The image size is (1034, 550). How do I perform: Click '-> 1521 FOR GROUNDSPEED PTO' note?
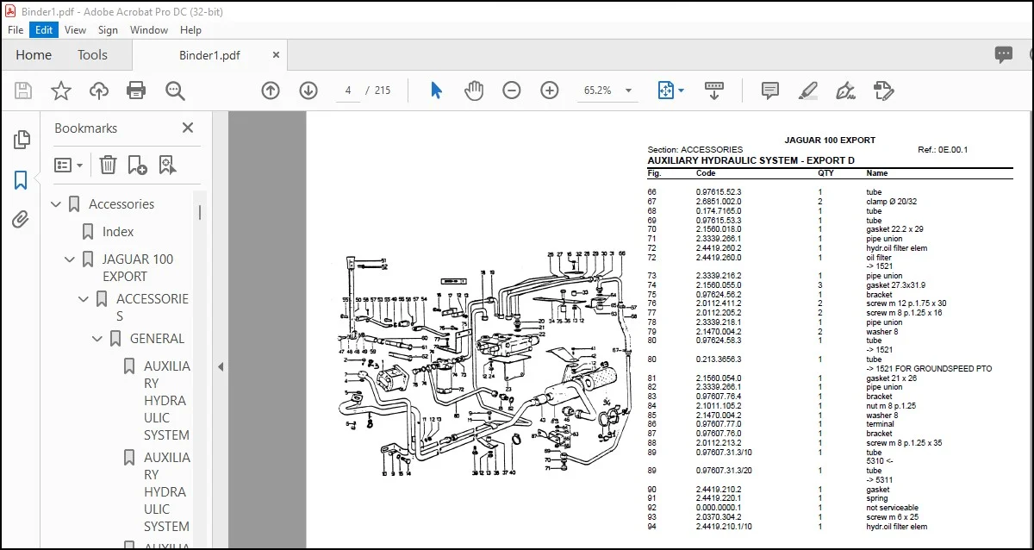pyautogui.click(x=929, y=369)
